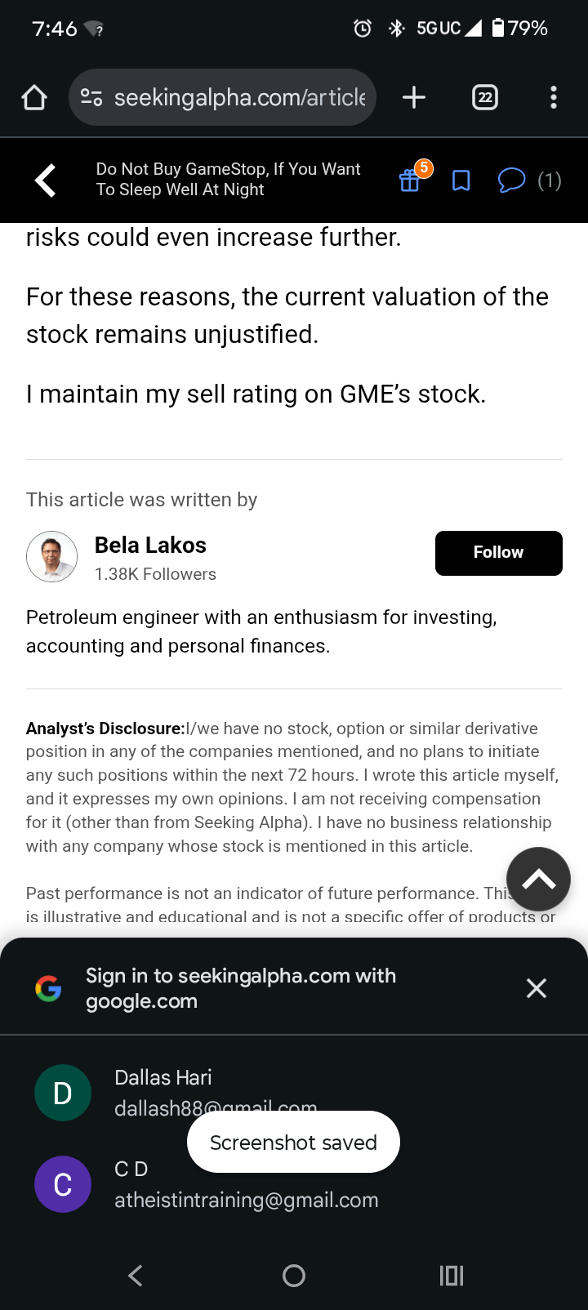Tap the Chrome home icon
588x1310 pixels.
(x=34, y=98)
